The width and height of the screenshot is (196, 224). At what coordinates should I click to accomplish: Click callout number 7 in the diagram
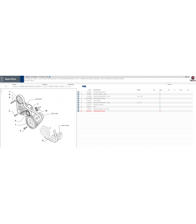(10, 92)
